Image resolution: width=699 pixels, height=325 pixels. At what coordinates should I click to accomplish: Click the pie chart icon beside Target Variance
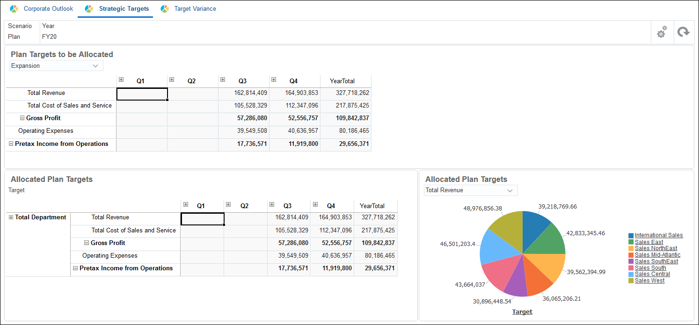[x=164, y=8]
